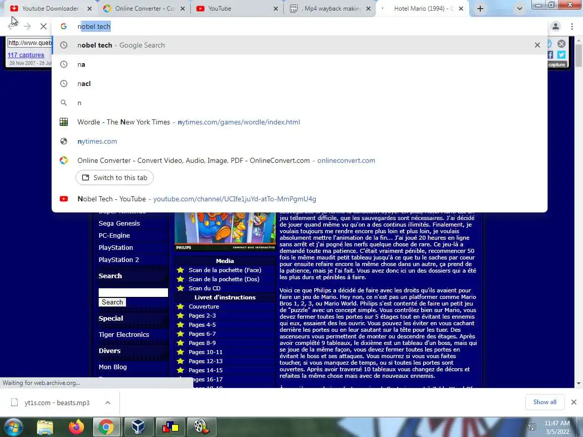Open the Chrome profile icon

(x=556, y=26)
